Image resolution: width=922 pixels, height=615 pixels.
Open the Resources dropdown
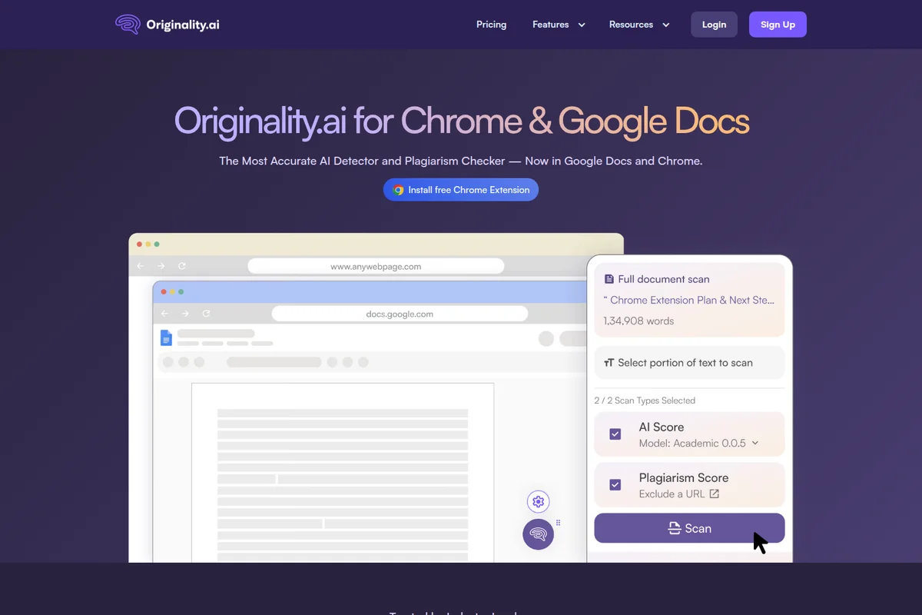tap(639, 25)
